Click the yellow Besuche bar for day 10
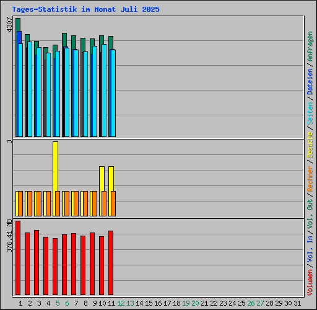Screen dimensions: 317x310 pos(102,179)
